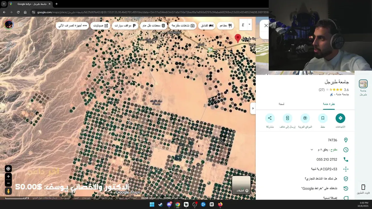Filter by Pharmacies (صيدليات) chip
Viewport: 372px width, 209px height.
[101, 26]
